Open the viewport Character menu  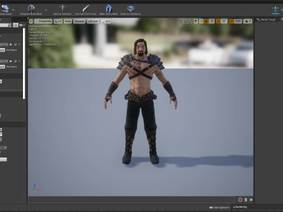(x=80, y=21)
